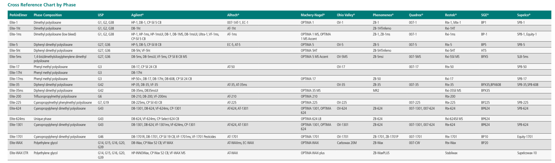
Task: Click the Agilent column header
Action: 137,15
